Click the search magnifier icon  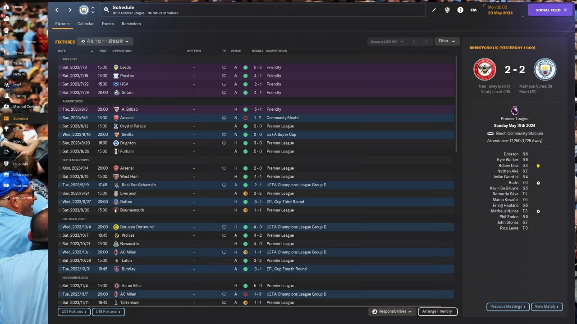(x=106, y=9)
